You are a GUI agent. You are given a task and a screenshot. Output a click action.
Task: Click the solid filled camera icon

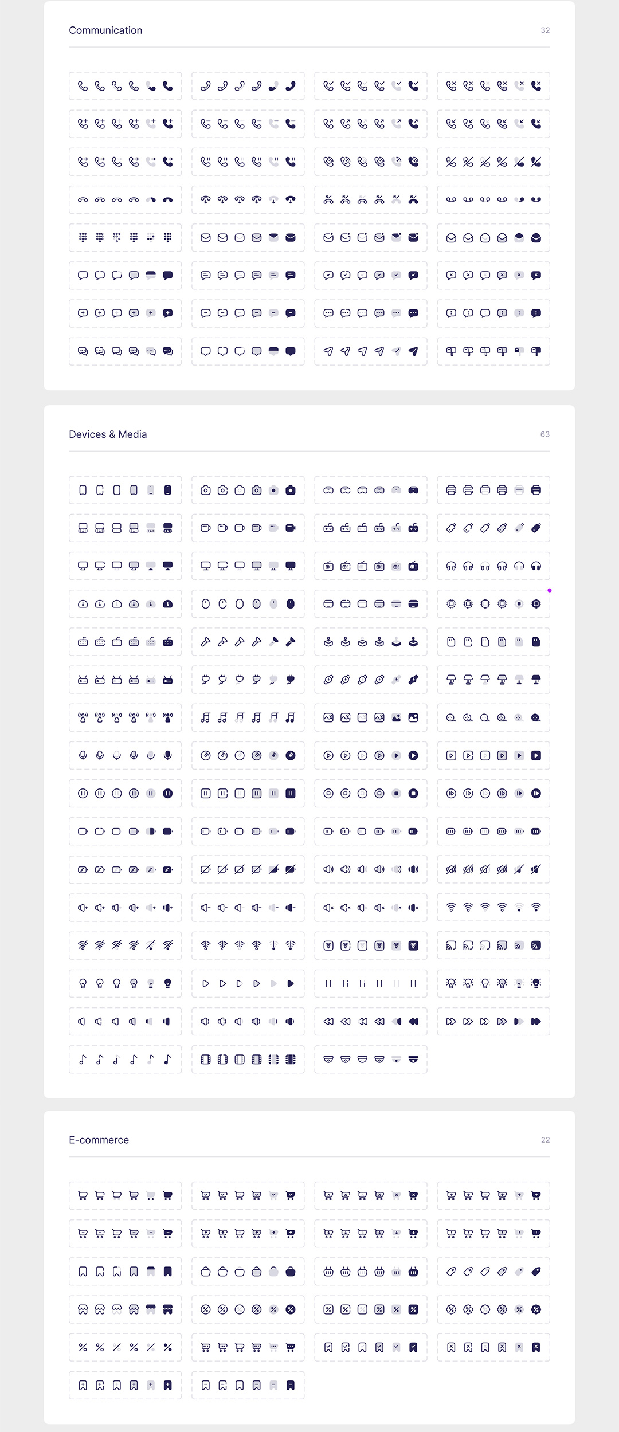[291, 490]
